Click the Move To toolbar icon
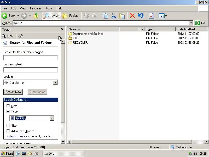The width and height of the screenshot is (209, 157). pos(86,16)
